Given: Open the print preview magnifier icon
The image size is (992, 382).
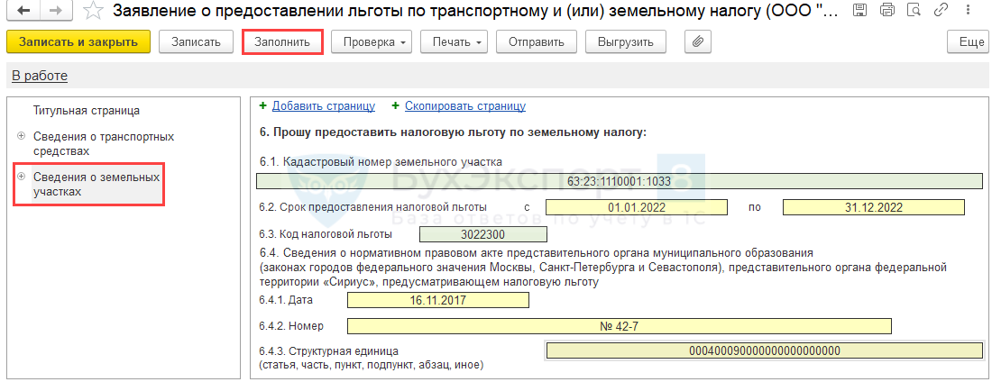Looking at the screenshot, I should pyautogui.click(x=913, y=12).
